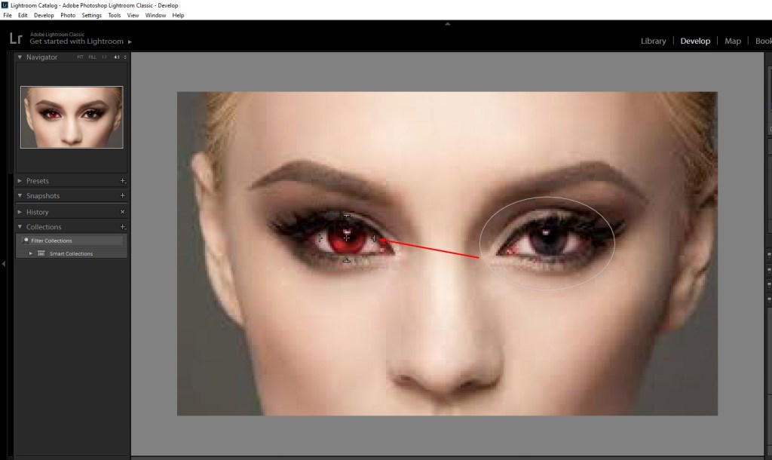The width and height of the screenshot is (772, 460).
Task: Set Navigator zoom to FILL
Action: click(x=92, y=57)
